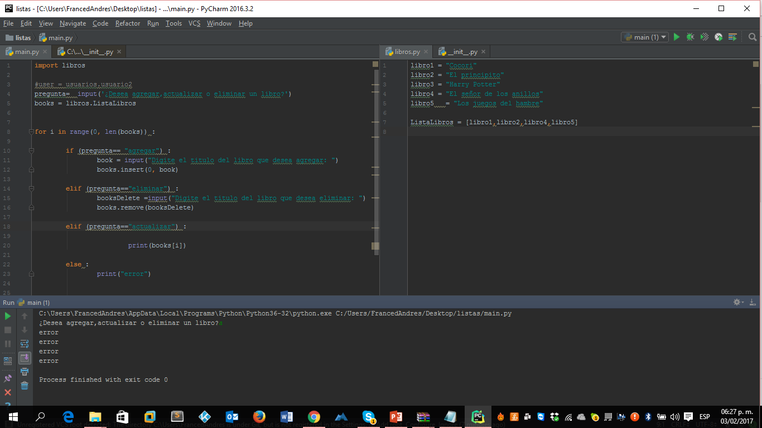Open Skype from the taskbar
Viewport: 762px width, 428px height.
click(x=368, y=417)
